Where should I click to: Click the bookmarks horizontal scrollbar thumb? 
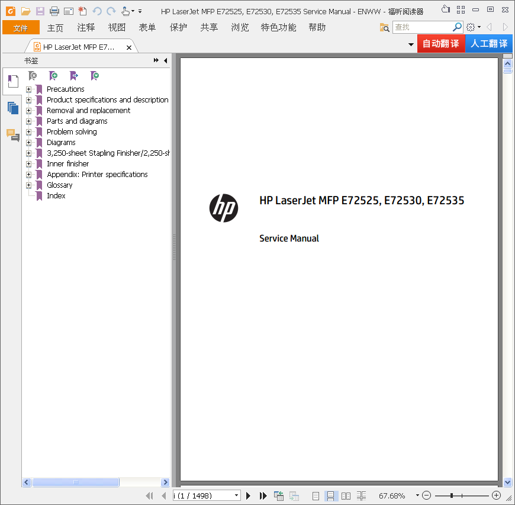(x=76, y=482)
